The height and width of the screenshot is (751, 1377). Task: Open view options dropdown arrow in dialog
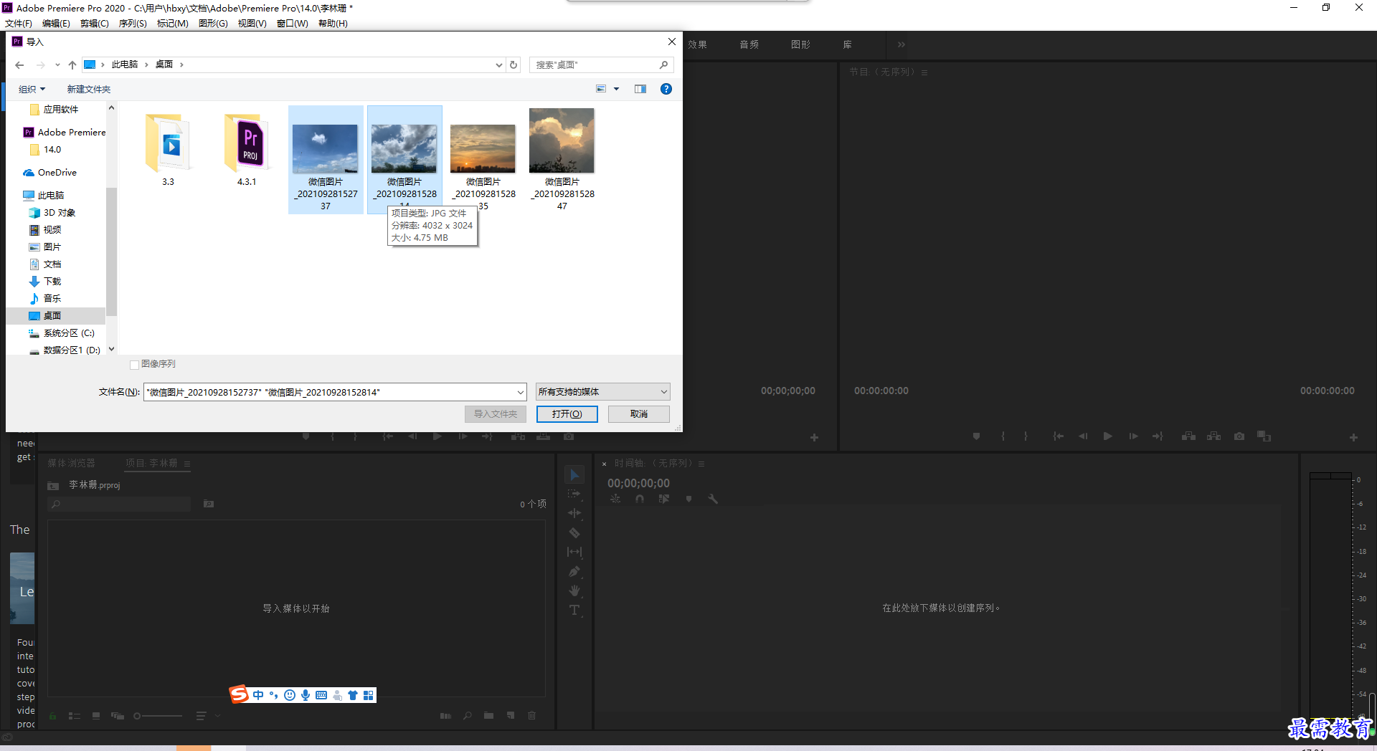[616, 89]
